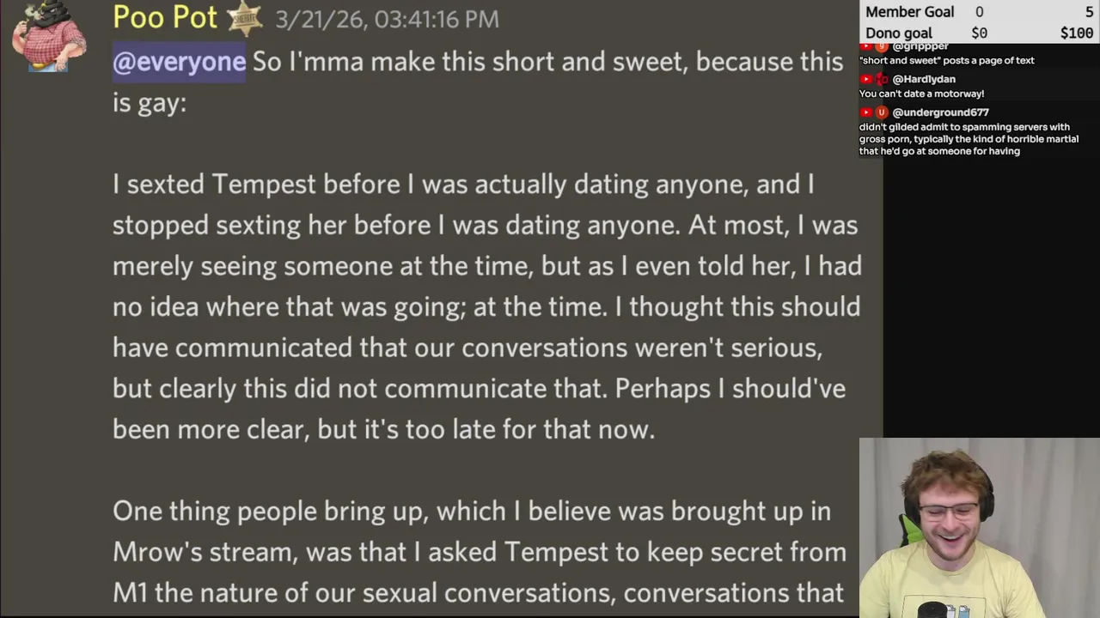This screenshot has height=618, width=1100.
Task: Click @grippper's orange avatar icon
Action: pos(881,46)
